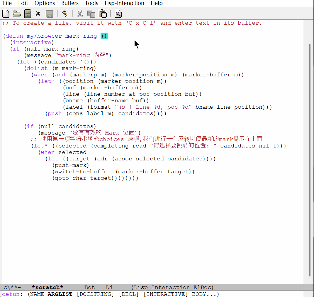Click on completing-read in the code
This screenshot has width=314, height=297.
coord(120,146)
